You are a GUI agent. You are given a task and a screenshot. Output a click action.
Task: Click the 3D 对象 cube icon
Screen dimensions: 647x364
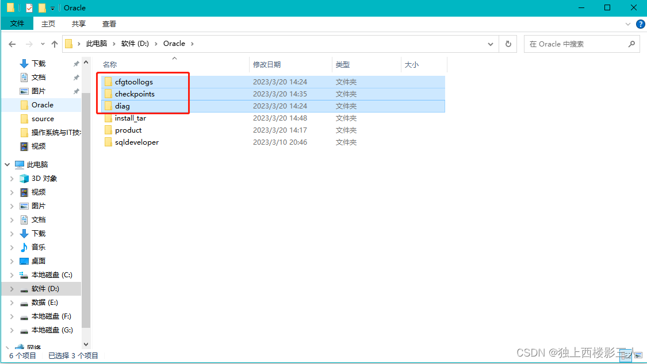[x=24, y=179]
